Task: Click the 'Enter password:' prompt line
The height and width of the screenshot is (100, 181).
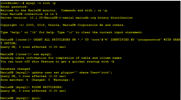Action: (14, 7)
